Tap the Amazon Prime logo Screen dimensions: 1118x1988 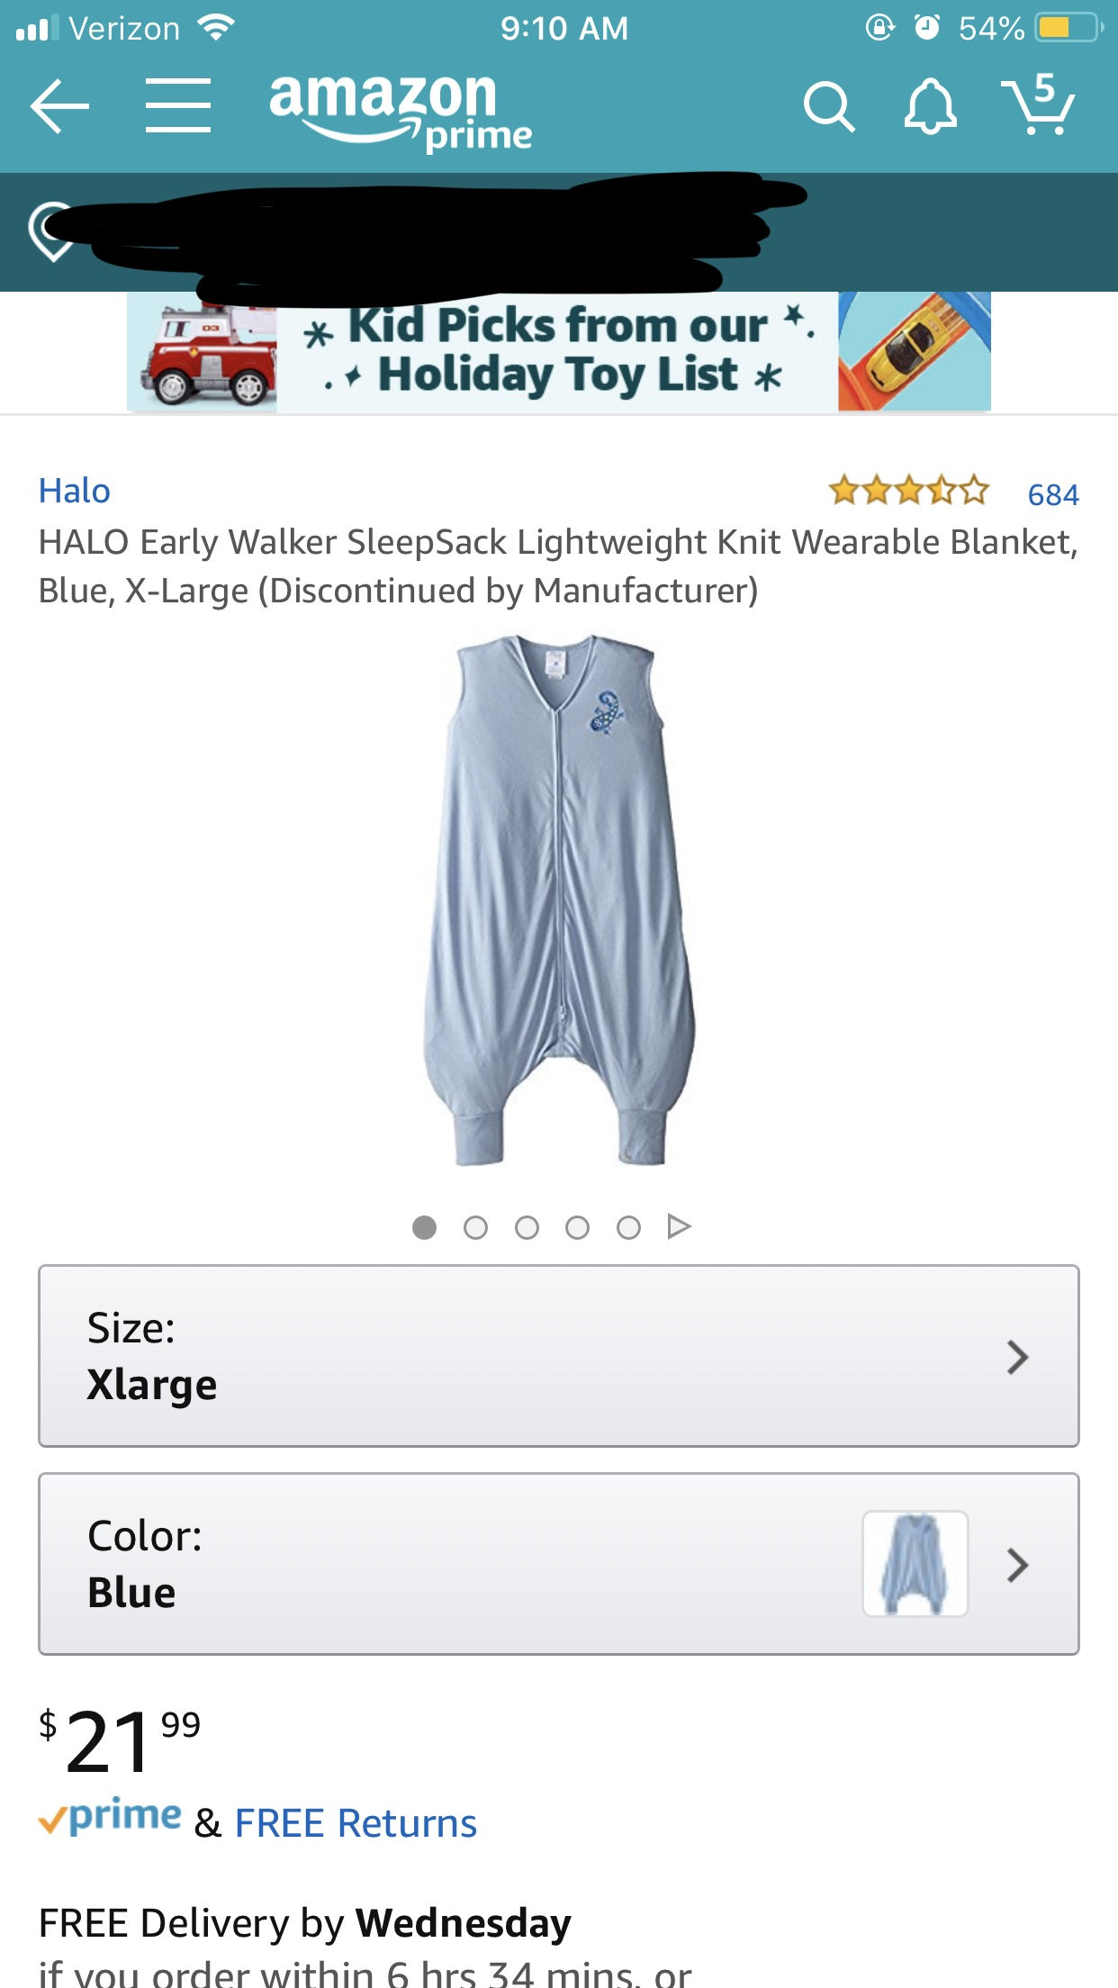coord(401,109)
